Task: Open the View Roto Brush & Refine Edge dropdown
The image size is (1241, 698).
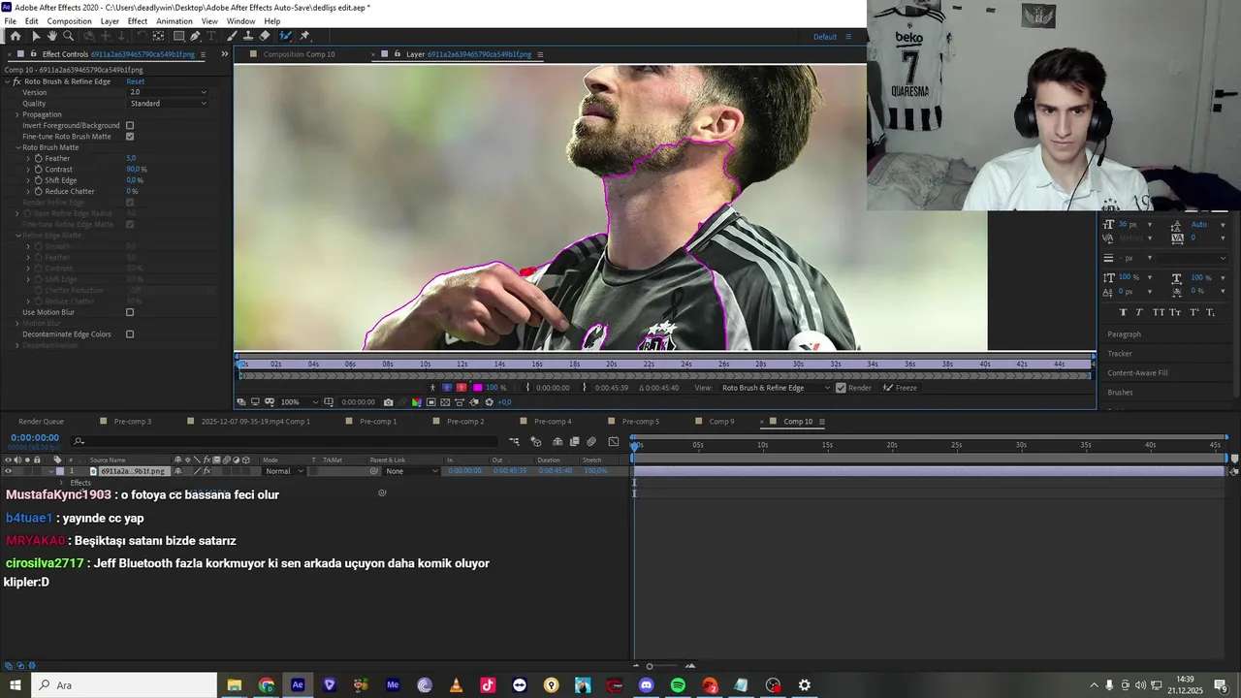Action: tap(776, 388)
